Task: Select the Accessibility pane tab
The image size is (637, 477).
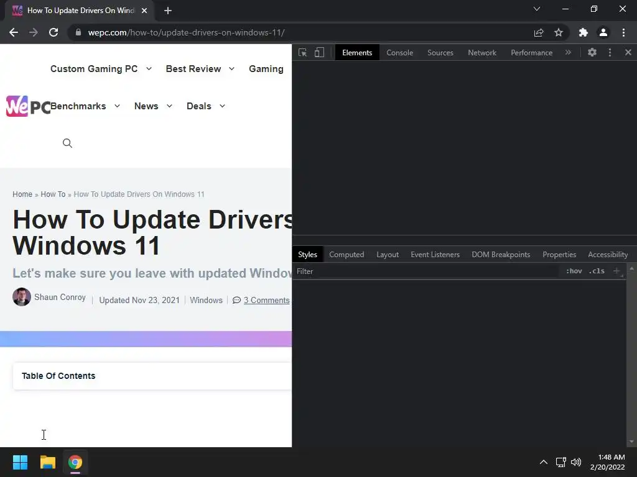Action: 608,254
